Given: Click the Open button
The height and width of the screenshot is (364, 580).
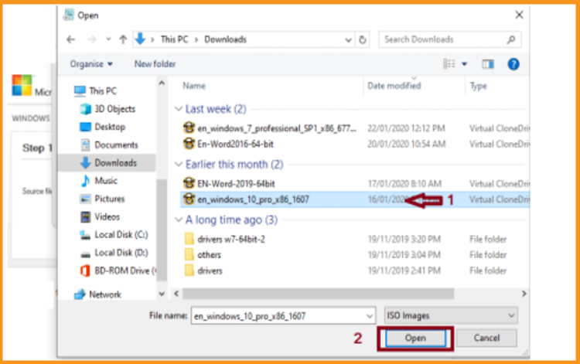Looking at the screenshot, I should 415,338.
